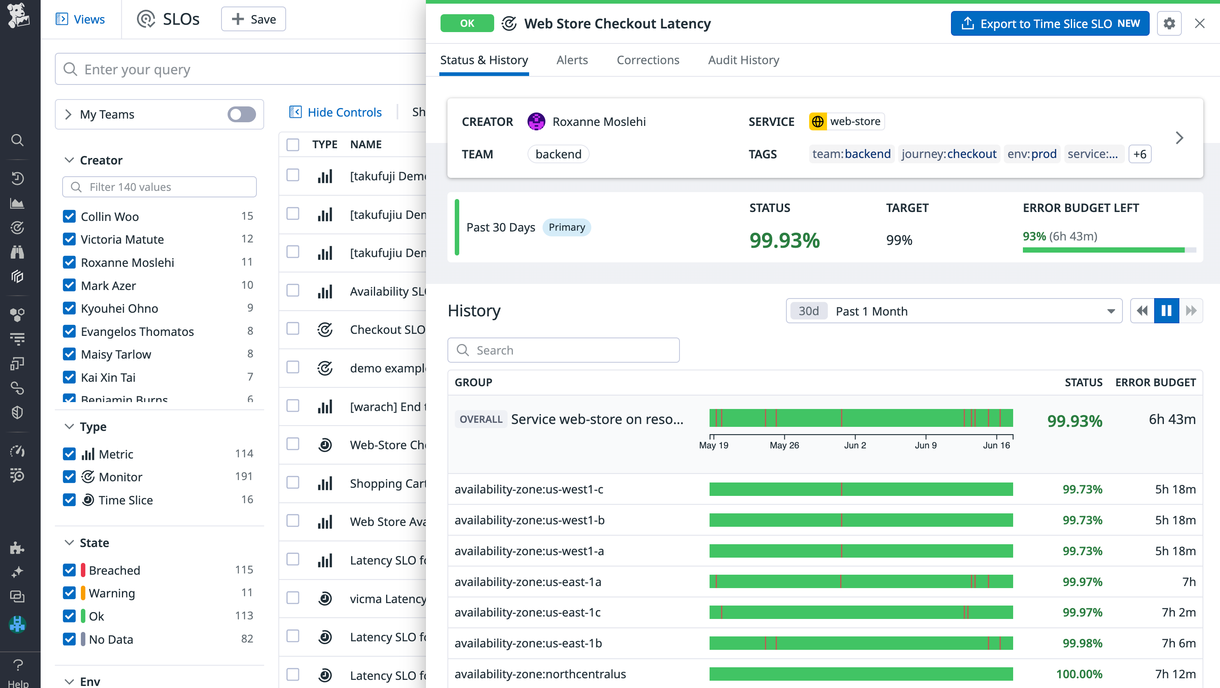The image size is (1220, 688).
Task: Pause the live history time range
Action: click(1166, 311)
